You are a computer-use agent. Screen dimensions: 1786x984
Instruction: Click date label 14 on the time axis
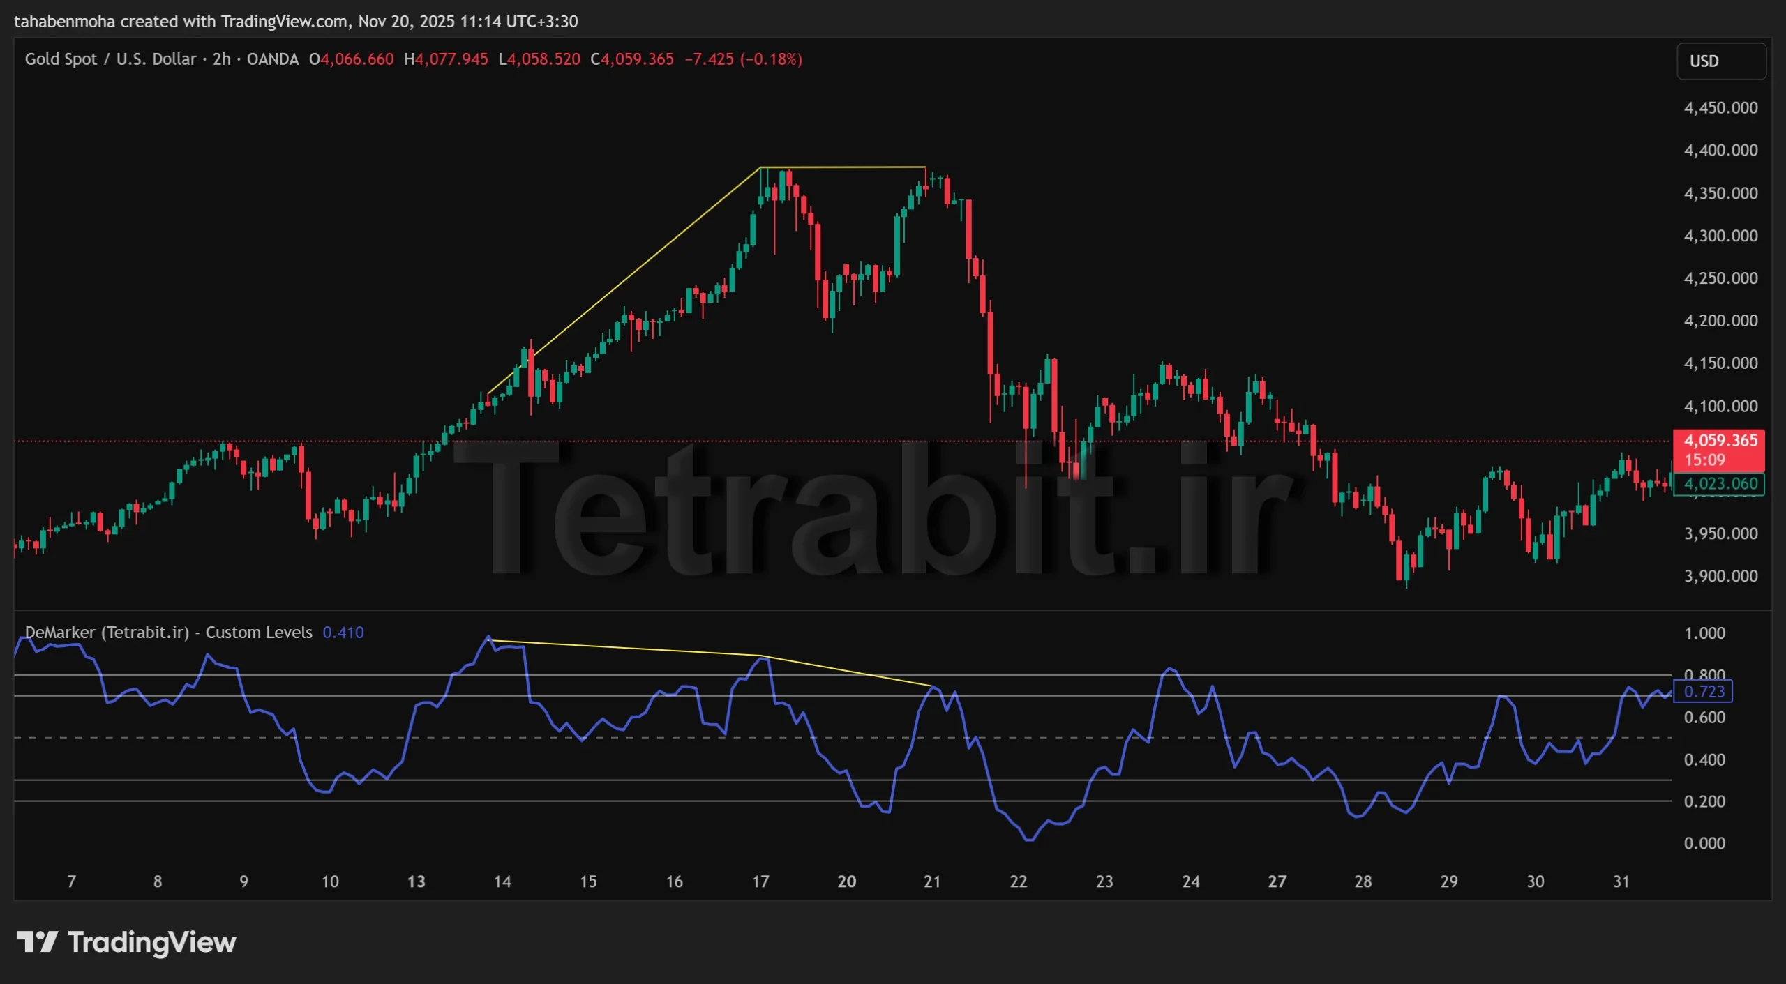(x=502, y=881)
